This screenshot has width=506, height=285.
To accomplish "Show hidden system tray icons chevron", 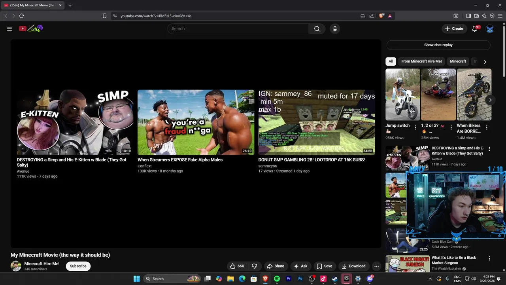I will click(x=430, y=279).
